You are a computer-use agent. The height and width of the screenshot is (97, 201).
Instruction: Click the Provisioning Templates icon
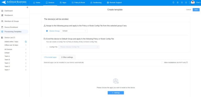click(x=2, y=32)
